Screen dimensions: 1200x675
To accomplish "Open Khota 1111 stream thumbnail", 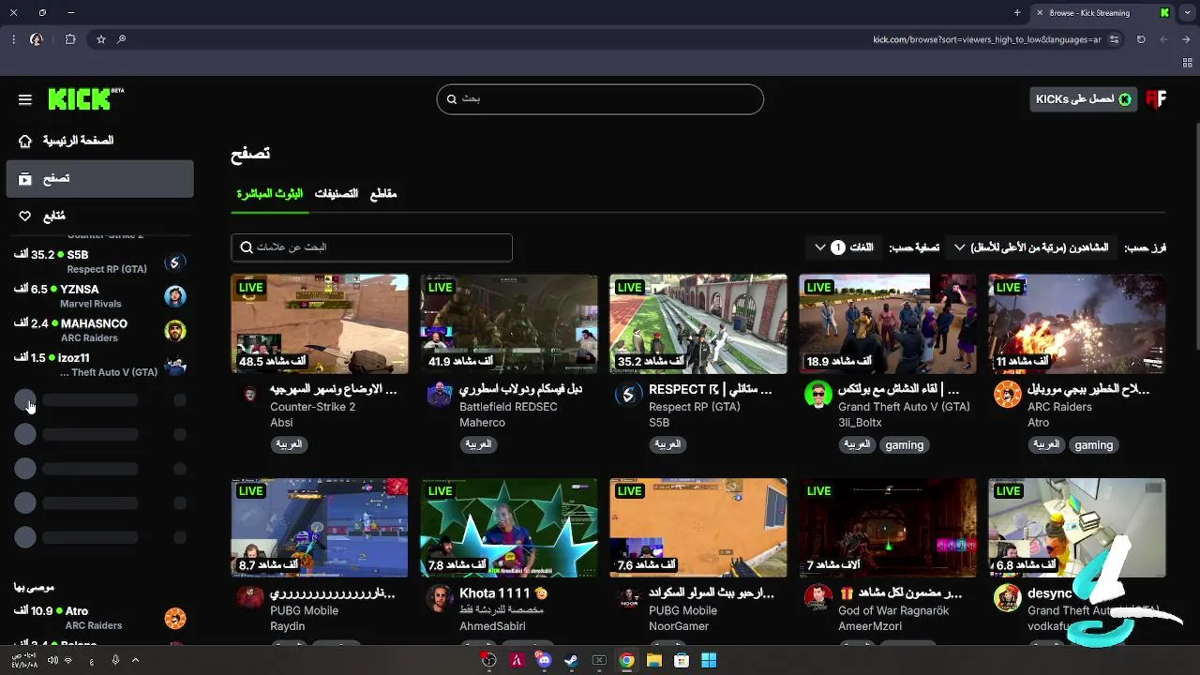I will [509, 528].
